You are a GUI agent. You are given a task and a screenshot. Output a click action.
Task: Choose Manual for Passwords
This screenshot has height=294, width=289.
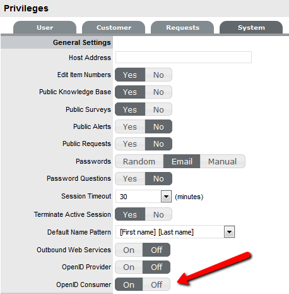point(223,161)
